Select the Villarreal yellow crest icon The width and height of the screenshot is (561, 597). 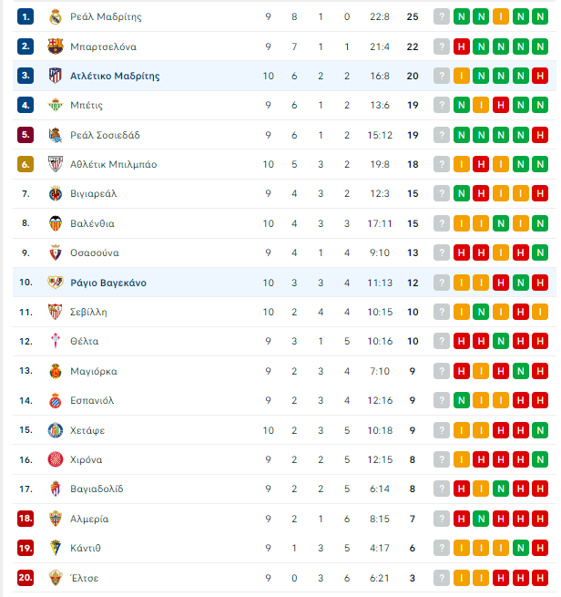click(56, 194)
